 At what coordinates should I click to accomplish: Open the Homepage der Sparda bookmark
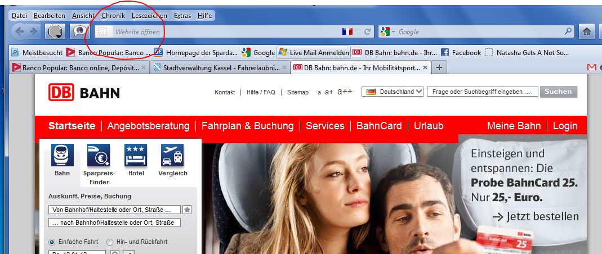196,52
